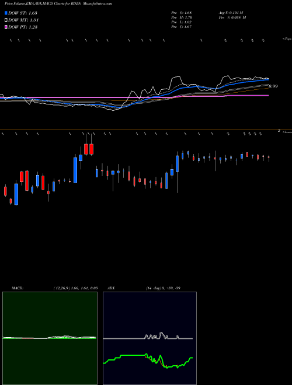
Task: Click the tallest blue candlestick before the red peak
Action: (75, 170)
